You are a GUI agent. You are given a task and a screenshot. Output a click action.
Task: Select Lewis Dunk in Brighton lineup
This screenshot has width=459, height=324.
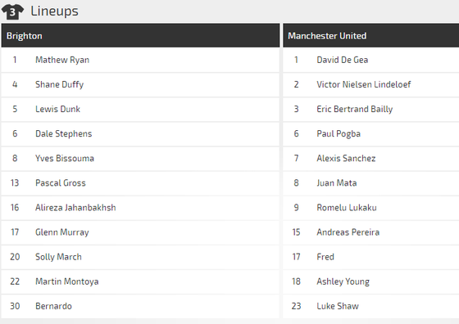(x=57, y=109)
